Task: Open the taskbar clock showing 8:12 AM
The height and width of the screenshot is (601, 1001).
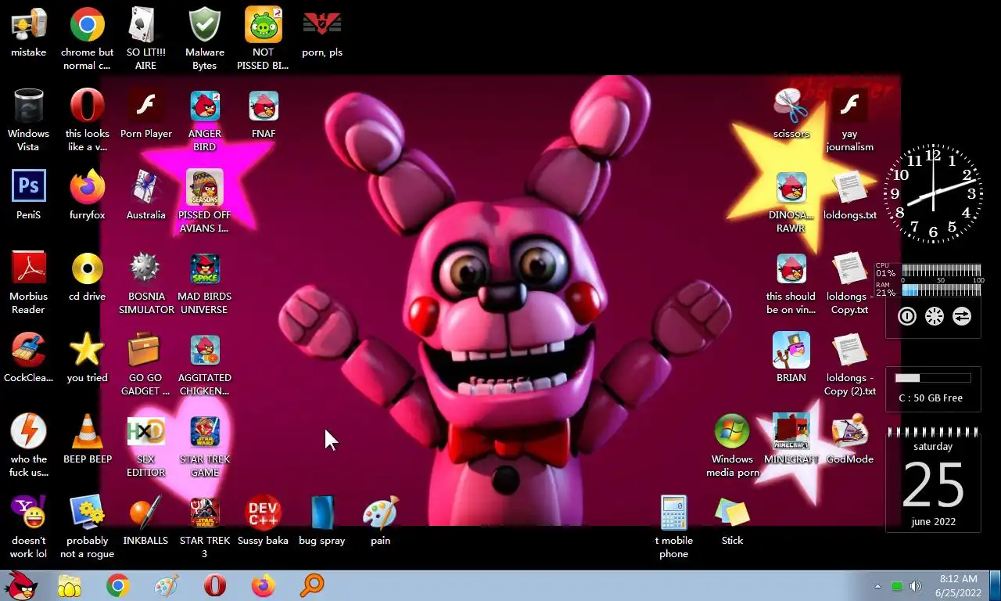Action: pyautogui.click(x=958, y=585)
